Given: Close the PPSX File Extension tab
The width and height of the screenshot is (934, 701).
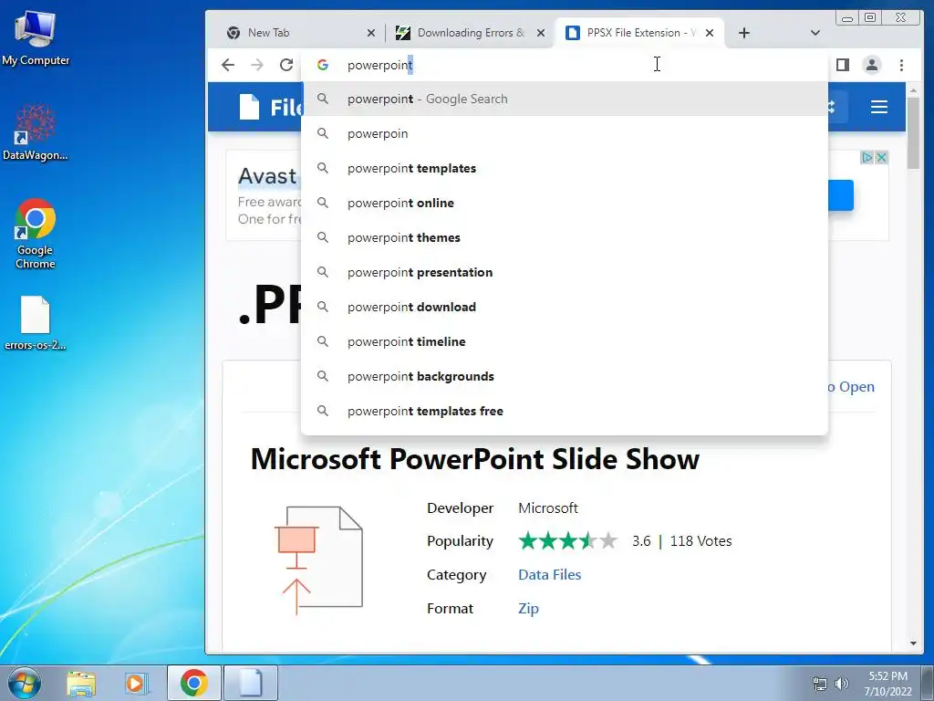Looking at the screenshot, I should click(x=710, y=33).
